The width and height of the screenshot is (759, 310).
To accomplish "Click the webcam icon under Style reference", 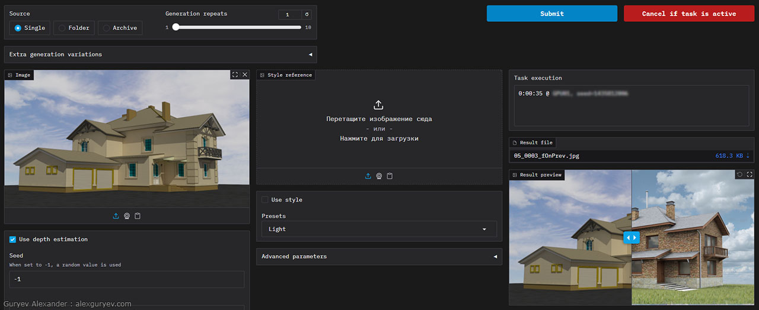I will point(379,176).
